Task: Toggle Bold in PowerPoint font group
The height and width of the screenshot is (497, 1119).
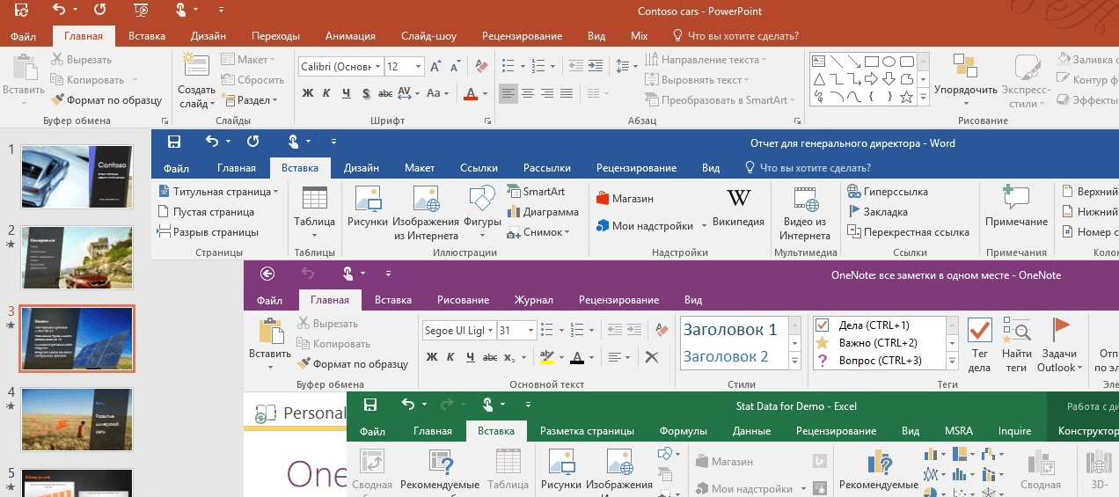Action: tap(308, 93)
